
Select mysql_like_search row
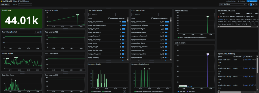pos(107,36)
